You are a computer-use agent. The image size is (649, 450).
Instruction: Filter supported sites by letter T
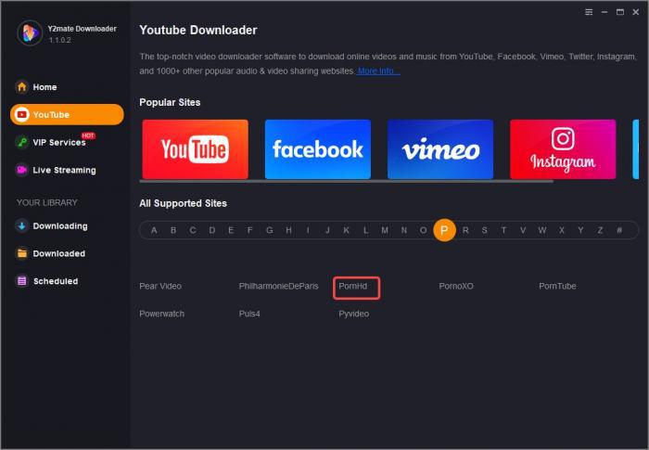(x=503, y=230)
